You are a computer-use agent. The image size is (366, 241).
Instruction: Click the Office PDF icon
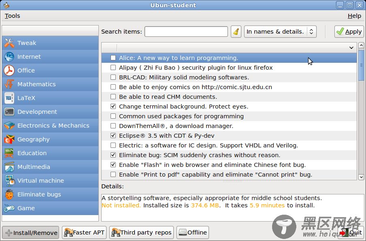pos(9,70)
